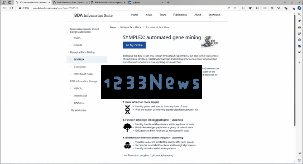Click the tree Function extraction icon
Screen dimensions: 303x164
(x=128, y=127)
